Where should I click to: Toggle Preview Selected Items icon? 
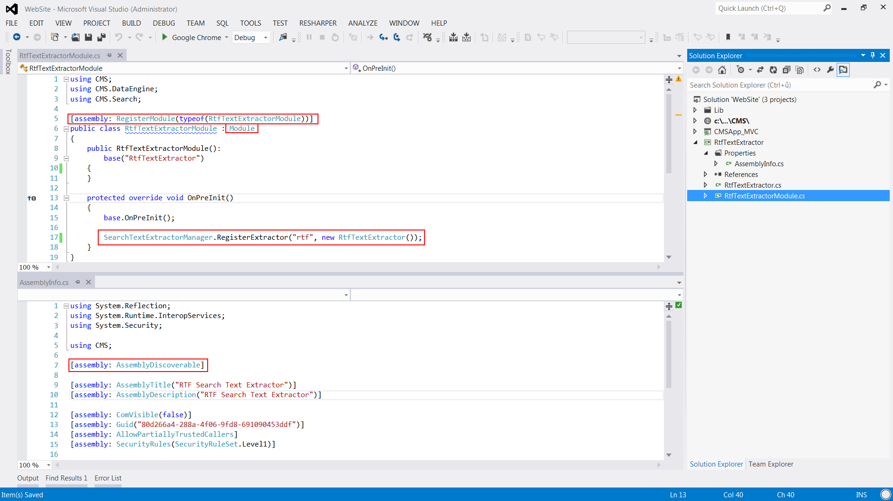tap(843, 70)
